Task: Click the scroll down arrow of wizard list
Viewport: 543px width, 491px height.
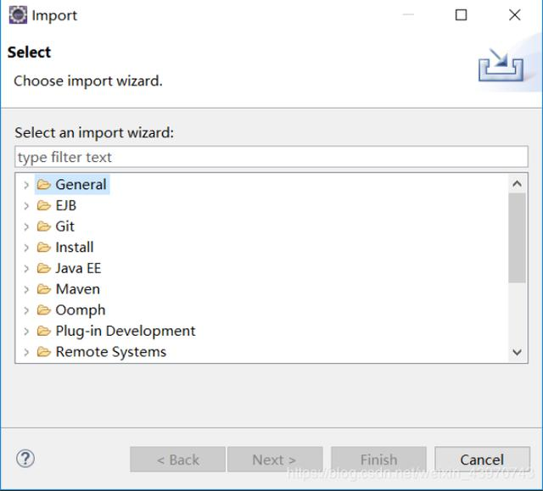Action: (517, 352)
